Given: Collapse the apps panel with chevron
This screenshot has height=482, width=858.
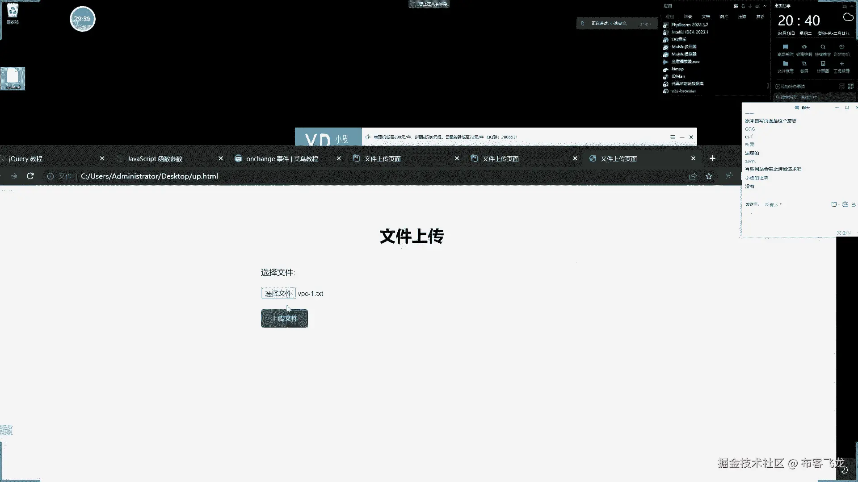Looking at the screenshot, I should (x=765, y=6).
